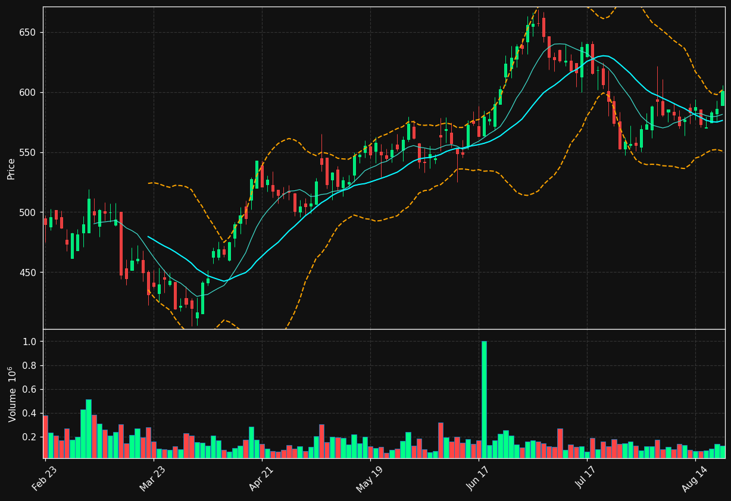This screenshot has width=731, height=501.
Task: Click the 600 price axis value
Action: tap(28, 92)
